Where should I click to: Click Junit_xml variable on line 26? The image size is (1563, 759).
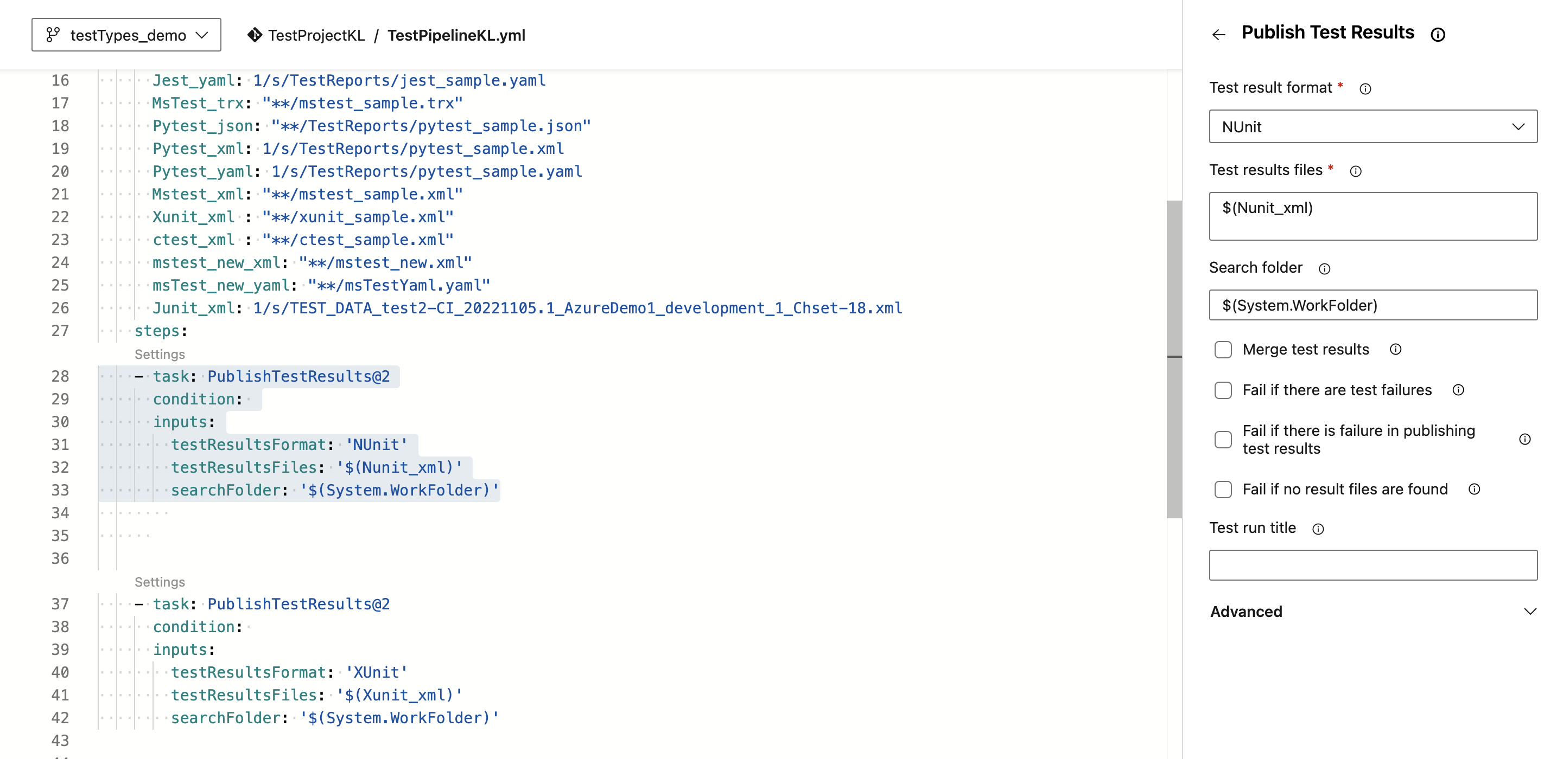194,308
